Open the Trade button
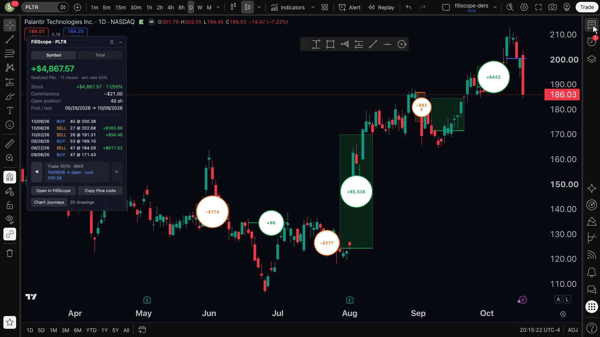Viewport: 600px width, 337px height. pos(587,7)
